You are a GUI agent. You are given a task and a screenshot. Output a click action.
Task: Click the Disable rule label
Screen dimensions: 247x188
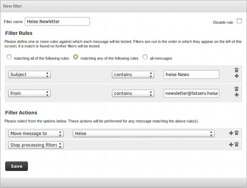[223, 22]
